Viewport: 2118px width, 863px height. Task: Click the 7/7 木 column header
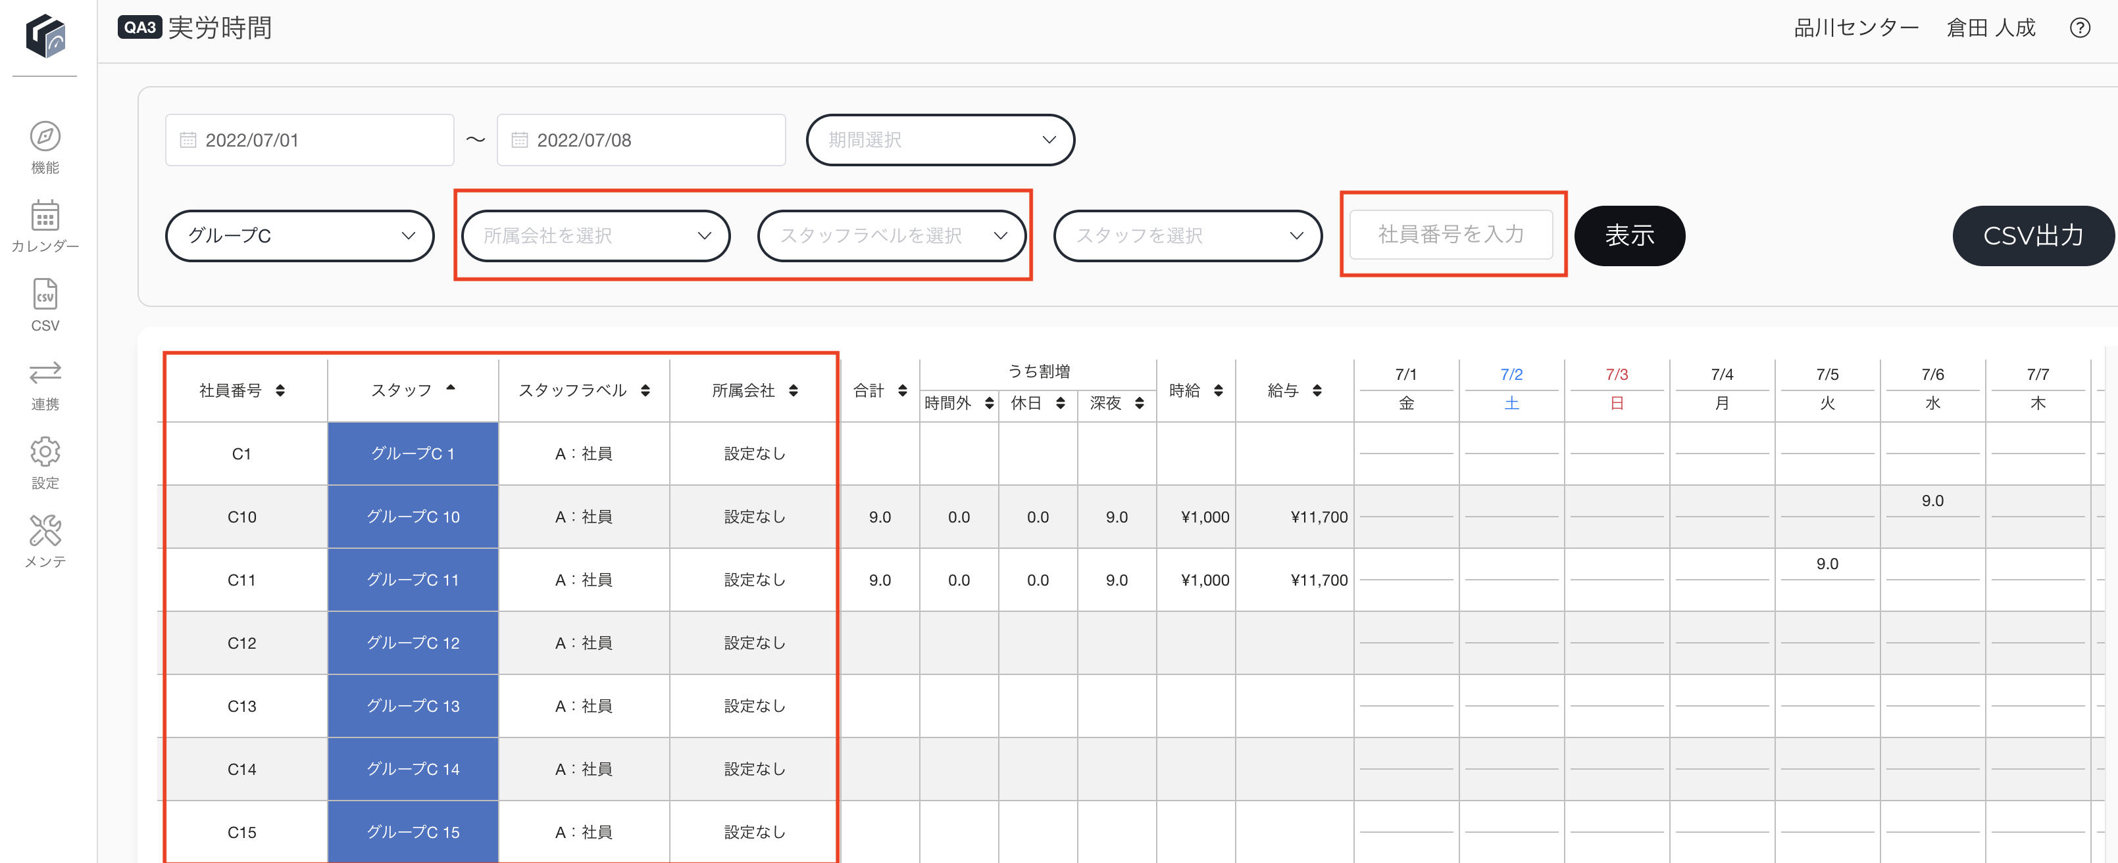click(2038, 389)
